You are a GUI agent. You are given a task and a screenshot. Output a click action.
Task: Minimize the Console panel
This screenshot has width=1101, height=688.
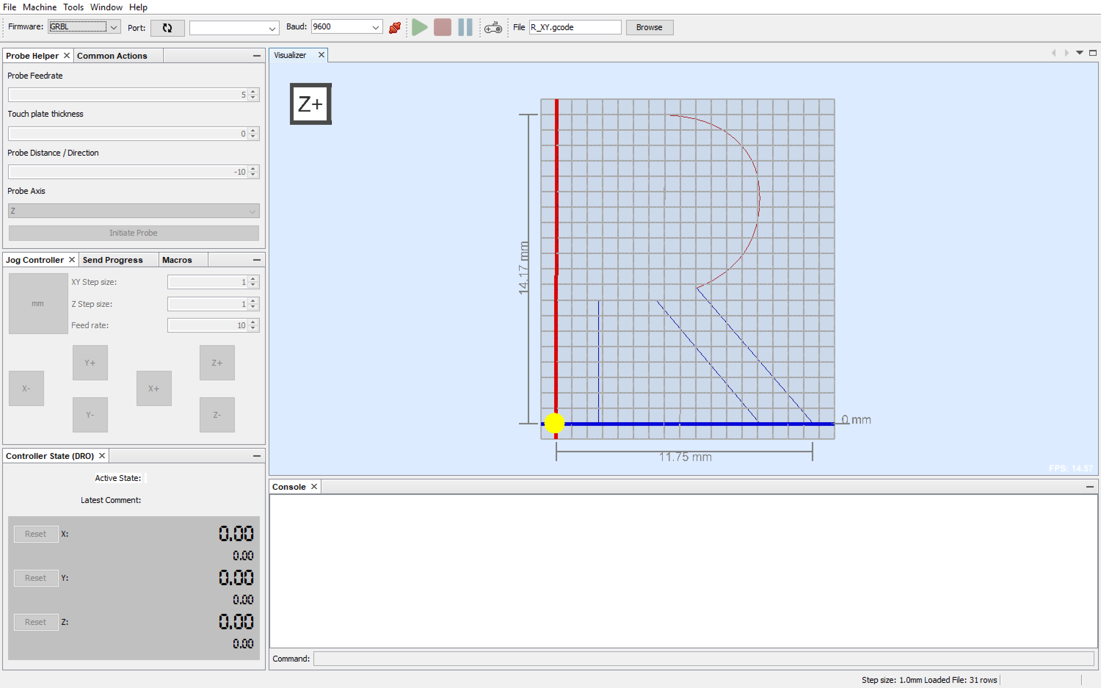1090,487
